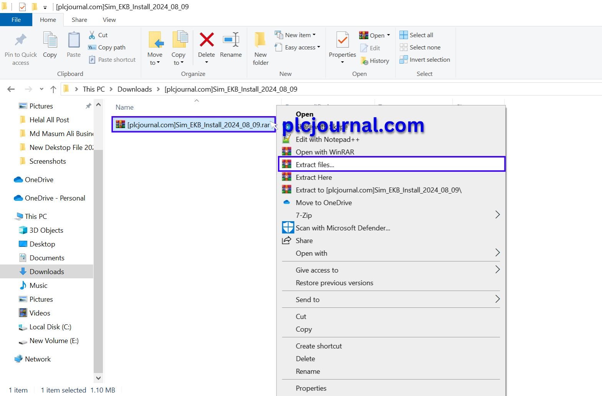Select Sim_EKB_Install_2024_08_09.rar file
This screenshot has width=602, height=396.
[193, 125]
